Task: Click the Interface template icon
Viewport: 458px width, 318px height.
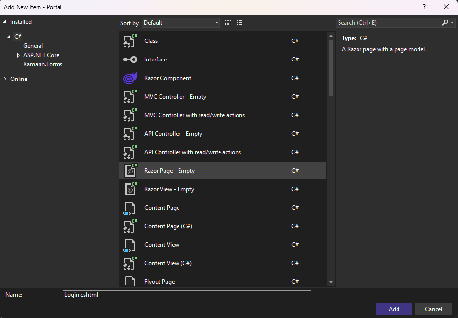Action: point(130,60)
